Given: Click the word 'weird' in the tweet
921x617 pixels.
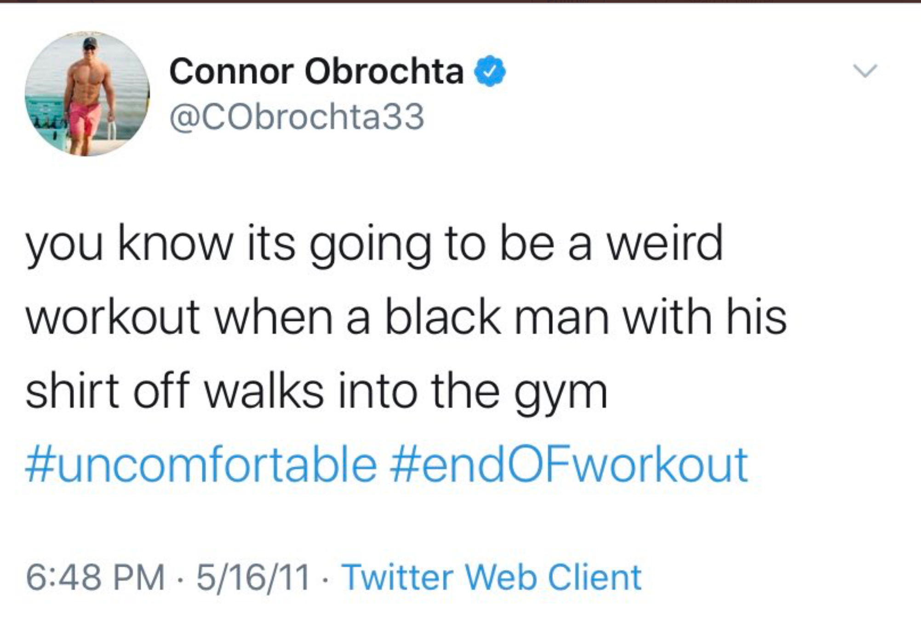Looking at the screenshot, I should pos(665,243).
